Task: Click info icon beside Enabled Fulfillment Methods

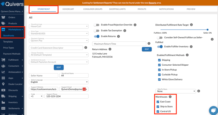Action: pyautogui.click(x=187, y=55)
